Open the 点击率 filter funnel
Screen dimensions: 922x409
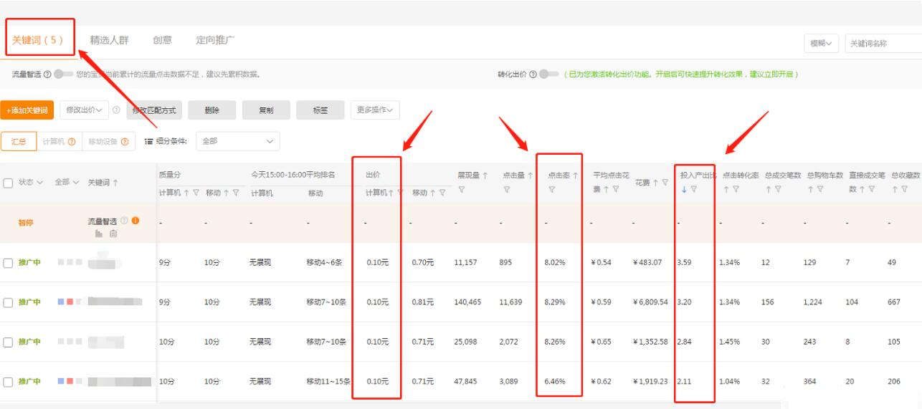click(551, 189)
